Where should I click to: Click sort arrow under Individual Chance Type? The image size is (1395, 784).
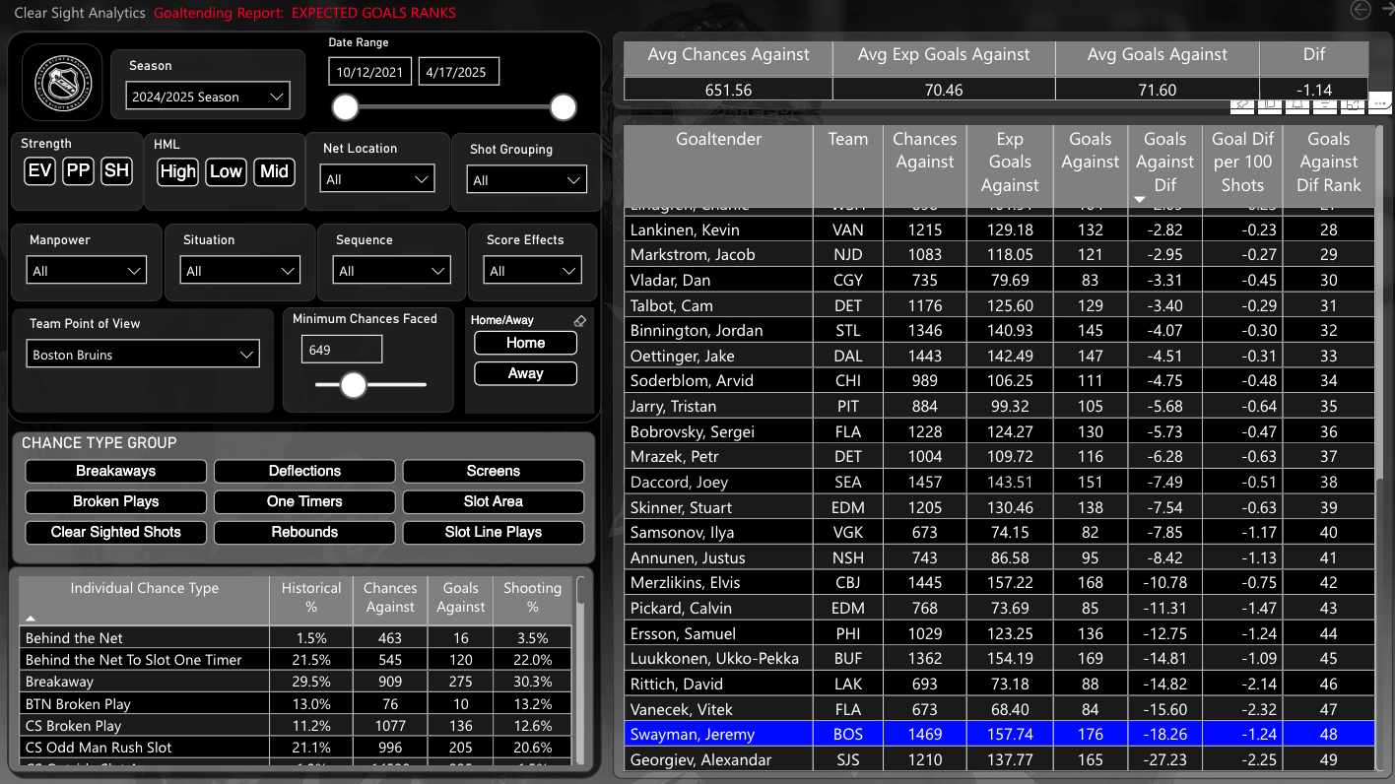(30, 618)
